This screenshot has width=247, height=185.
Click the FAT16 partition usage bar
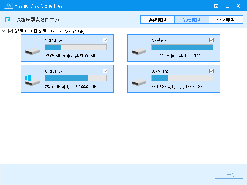coord(76,47)
